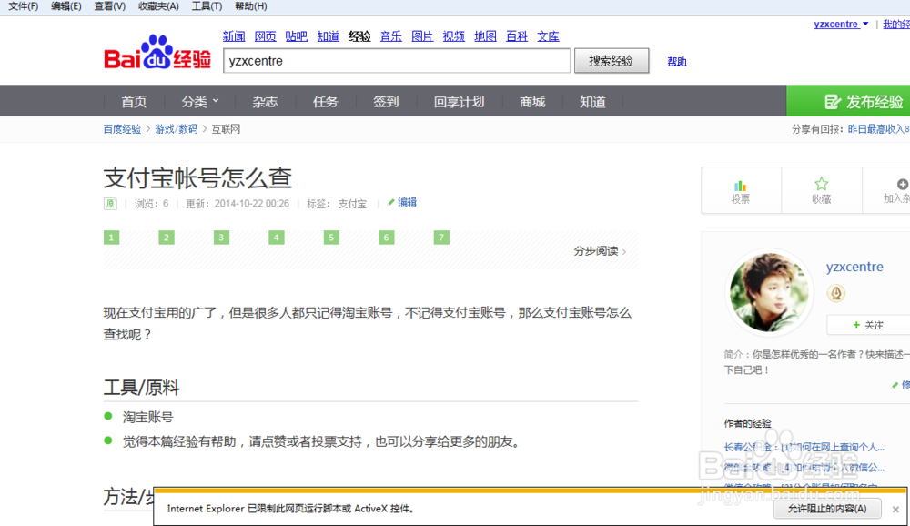Switch to the 签到 tab
Image resolution: width=910 pixels, height=526 pixels.
[385, 101]
